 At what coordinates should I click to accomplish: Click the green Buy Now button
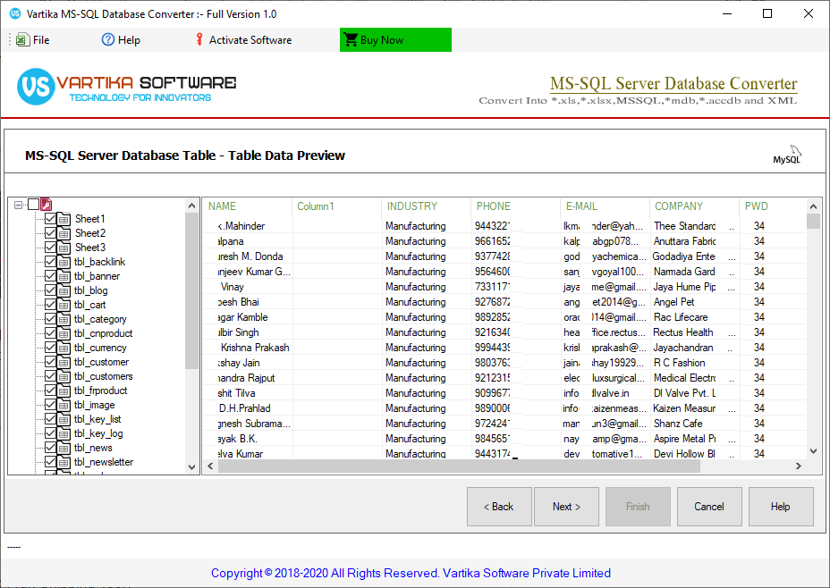pyautogui.click(x=395, y=39)
